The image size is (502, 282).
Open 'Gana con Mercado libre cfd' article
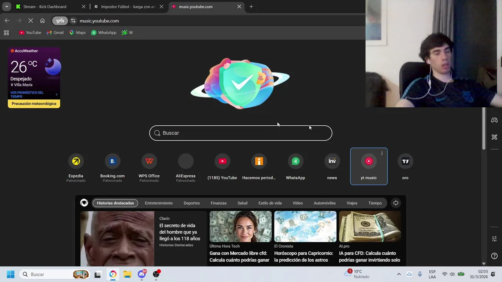pyautogui.click(x=240, y=237)
